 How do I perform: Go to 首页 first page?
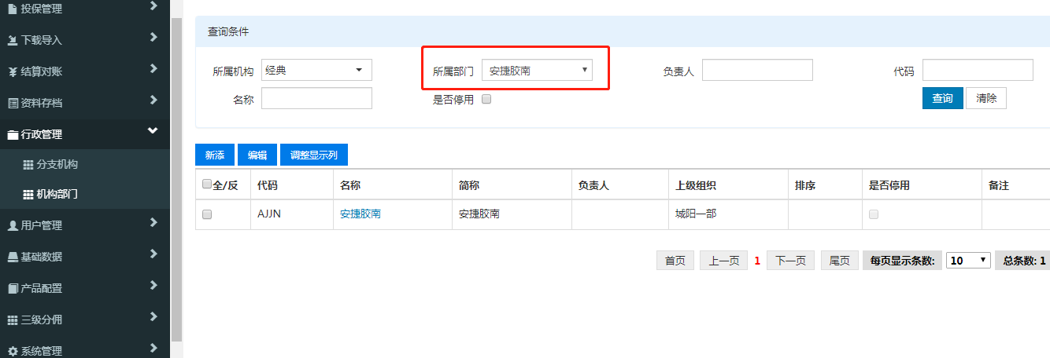pyautogui.click(x=675, y=261)
